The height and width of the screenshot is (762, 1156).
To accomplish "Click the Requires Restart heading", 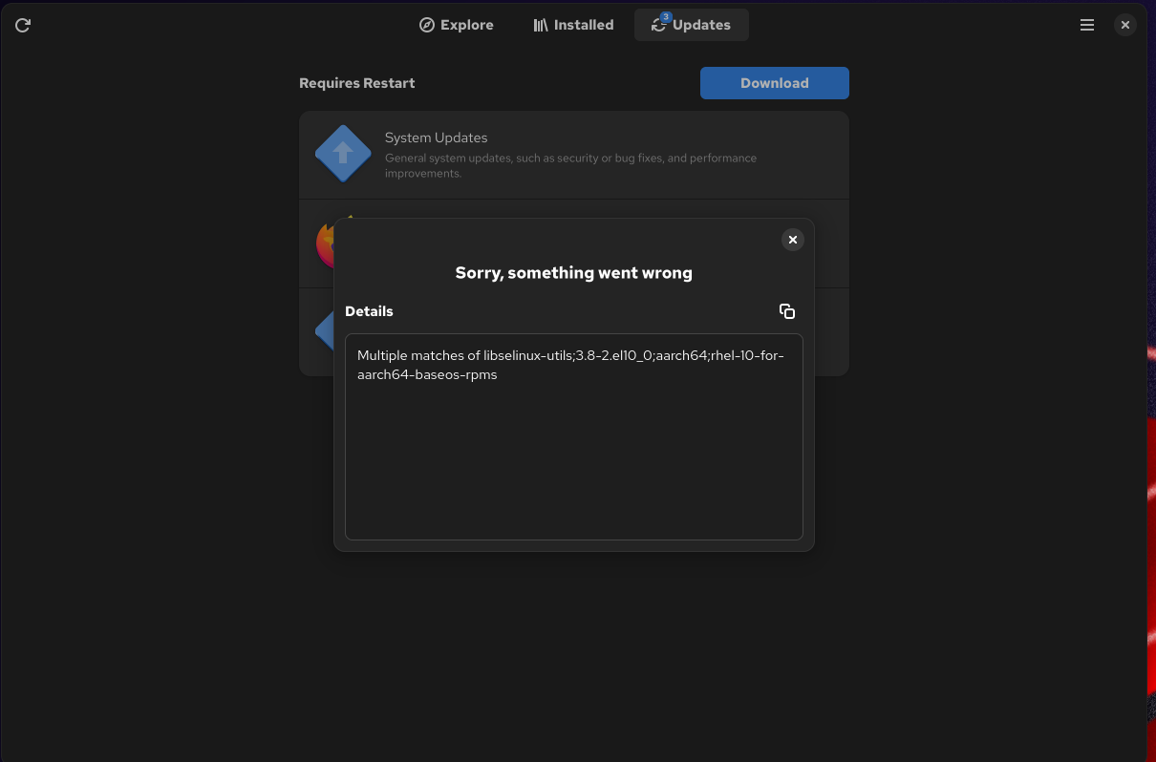I will click(x=357, y=83).
